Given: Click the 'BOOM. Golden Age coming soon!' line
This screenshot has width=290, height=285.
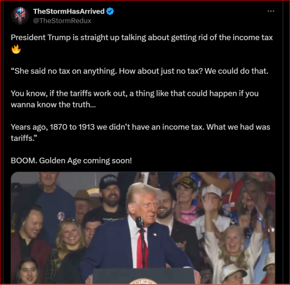Looking at the screenshot, I should [71, 161].
